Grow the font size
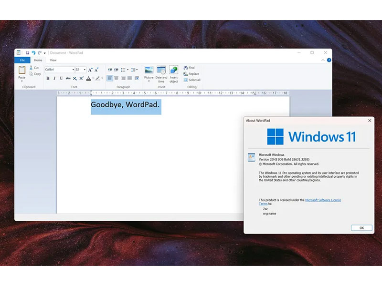 tap(90, 70)
